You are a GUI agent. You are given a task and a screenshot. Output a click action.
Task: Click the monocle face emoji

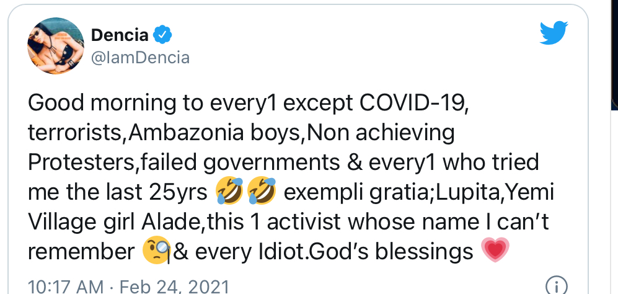pos(156,252)
